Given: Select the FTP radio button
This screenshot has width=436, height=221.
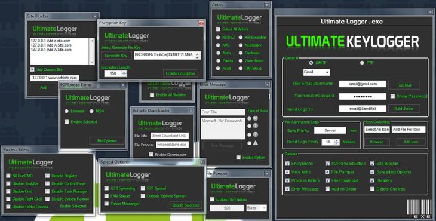Looking at the screenshot, I should click(362, 63).
